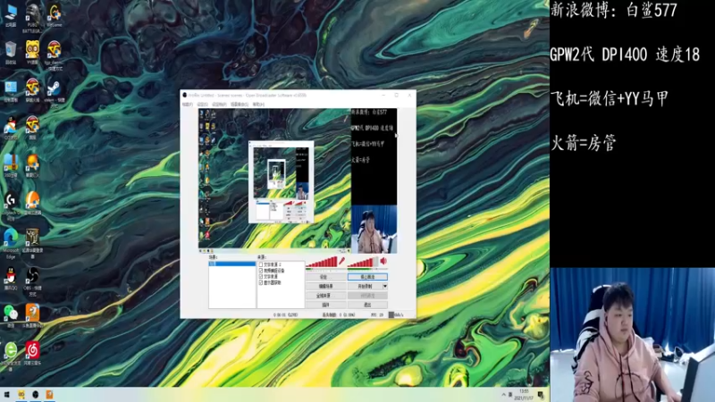Open the tgp_daemon shortcut icon

point(55,55)
